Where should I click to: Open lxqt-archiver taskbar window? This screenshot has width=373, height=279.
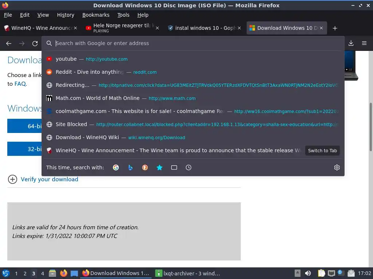pyautogui.click(x=188, y=273)
